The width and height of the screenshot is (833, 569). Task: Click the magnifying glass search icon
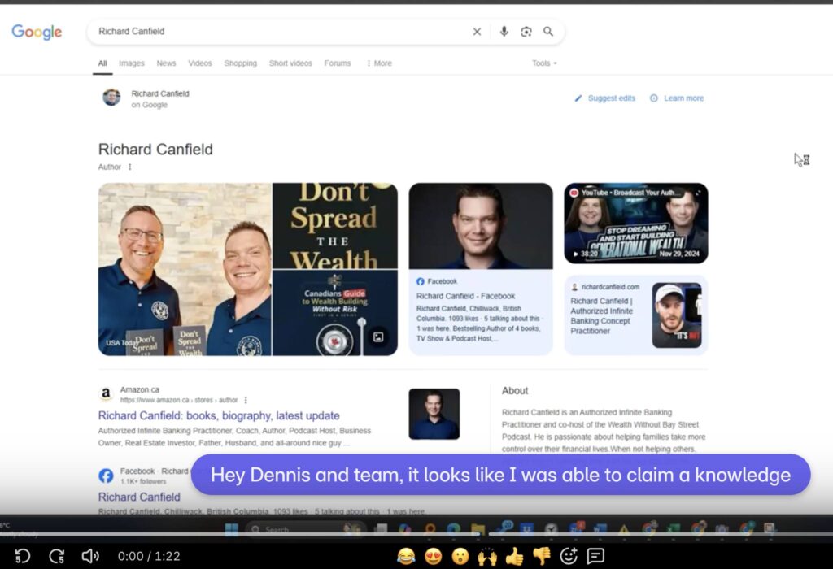(x=548, y=32)
